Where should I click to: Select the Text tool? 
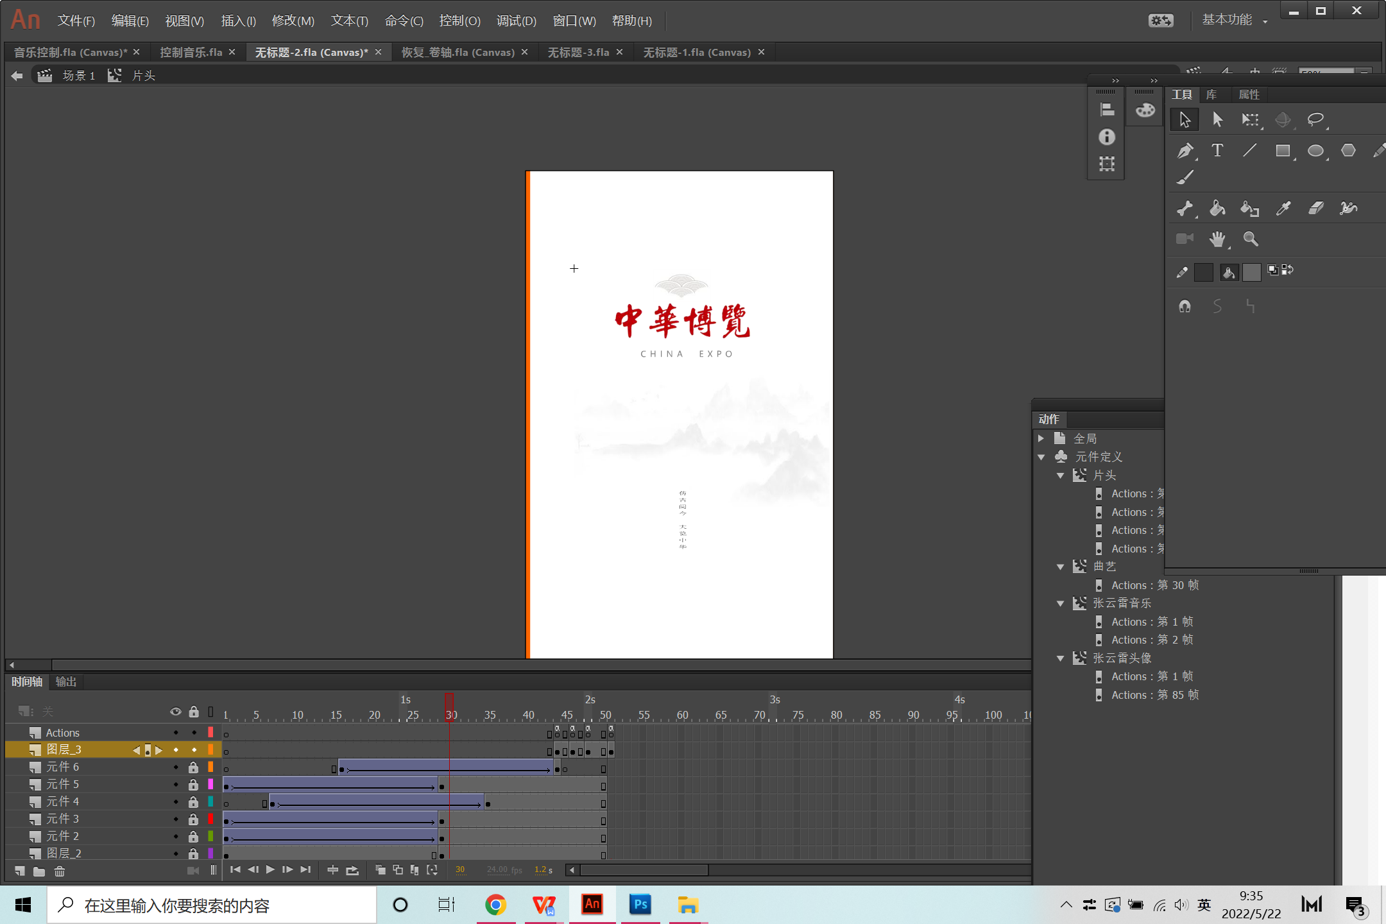click(x=1217, y=151)
